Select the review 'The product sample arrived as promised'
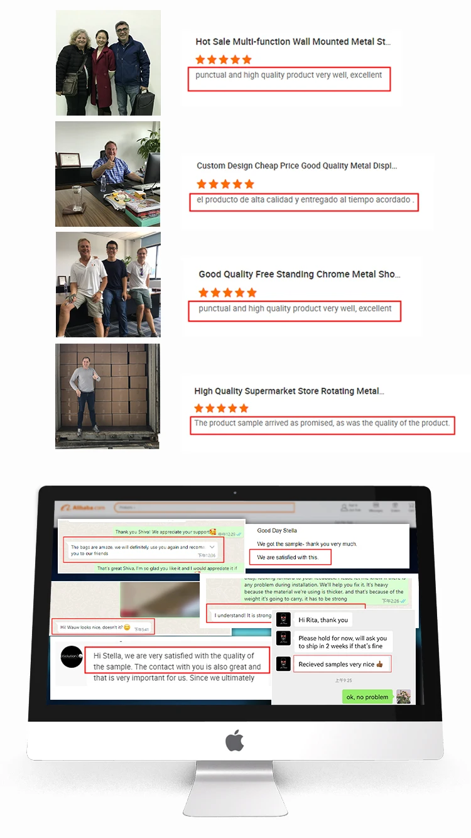Viewport: 471px width, 838px height. click(322, 425)
